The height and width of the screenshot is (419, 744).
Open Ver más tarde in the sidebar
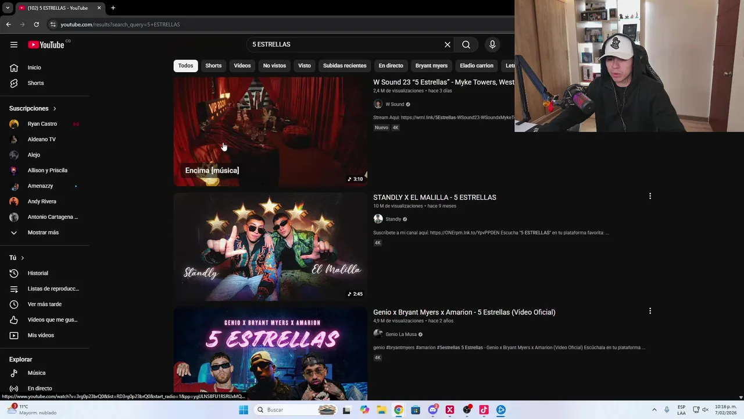click(x=44, y=304)
